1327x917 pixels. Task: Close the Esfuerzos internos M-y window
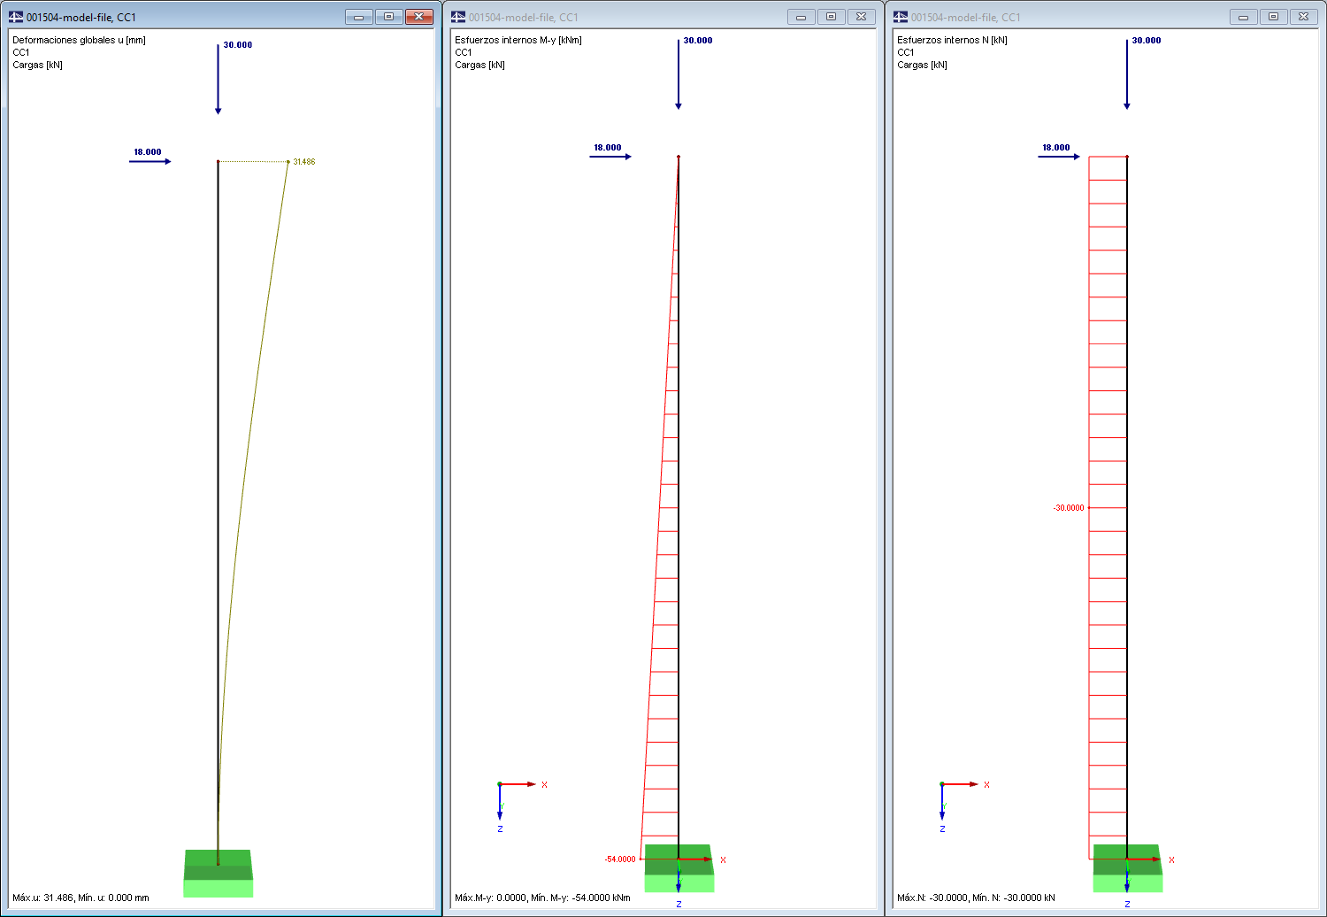pos(861,17)
